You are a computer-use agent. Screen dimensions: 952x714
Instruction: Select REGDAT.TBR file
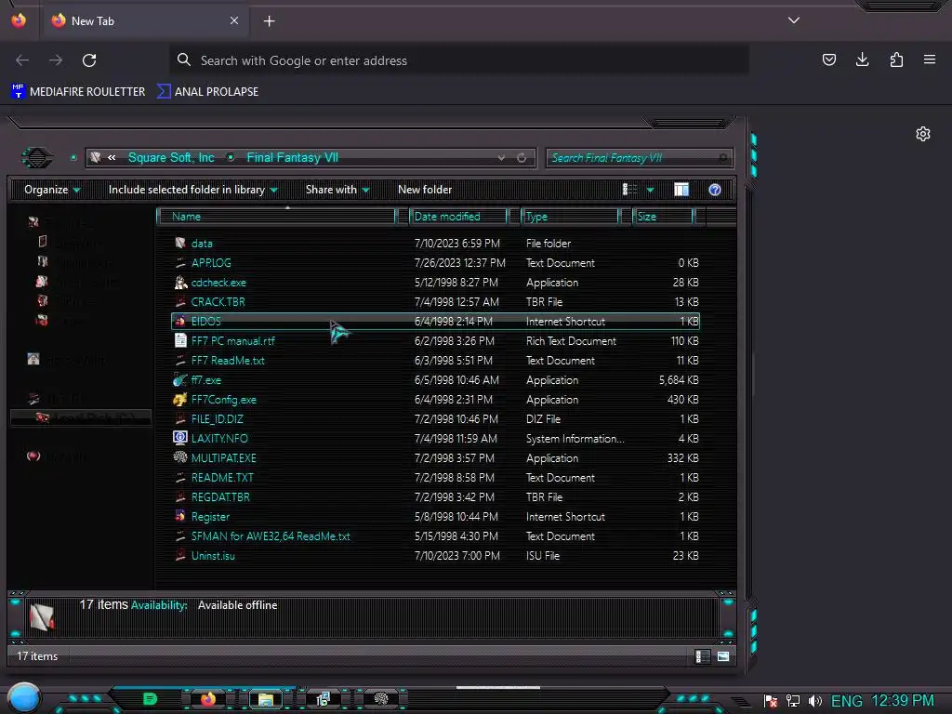[x=220, y=496]
